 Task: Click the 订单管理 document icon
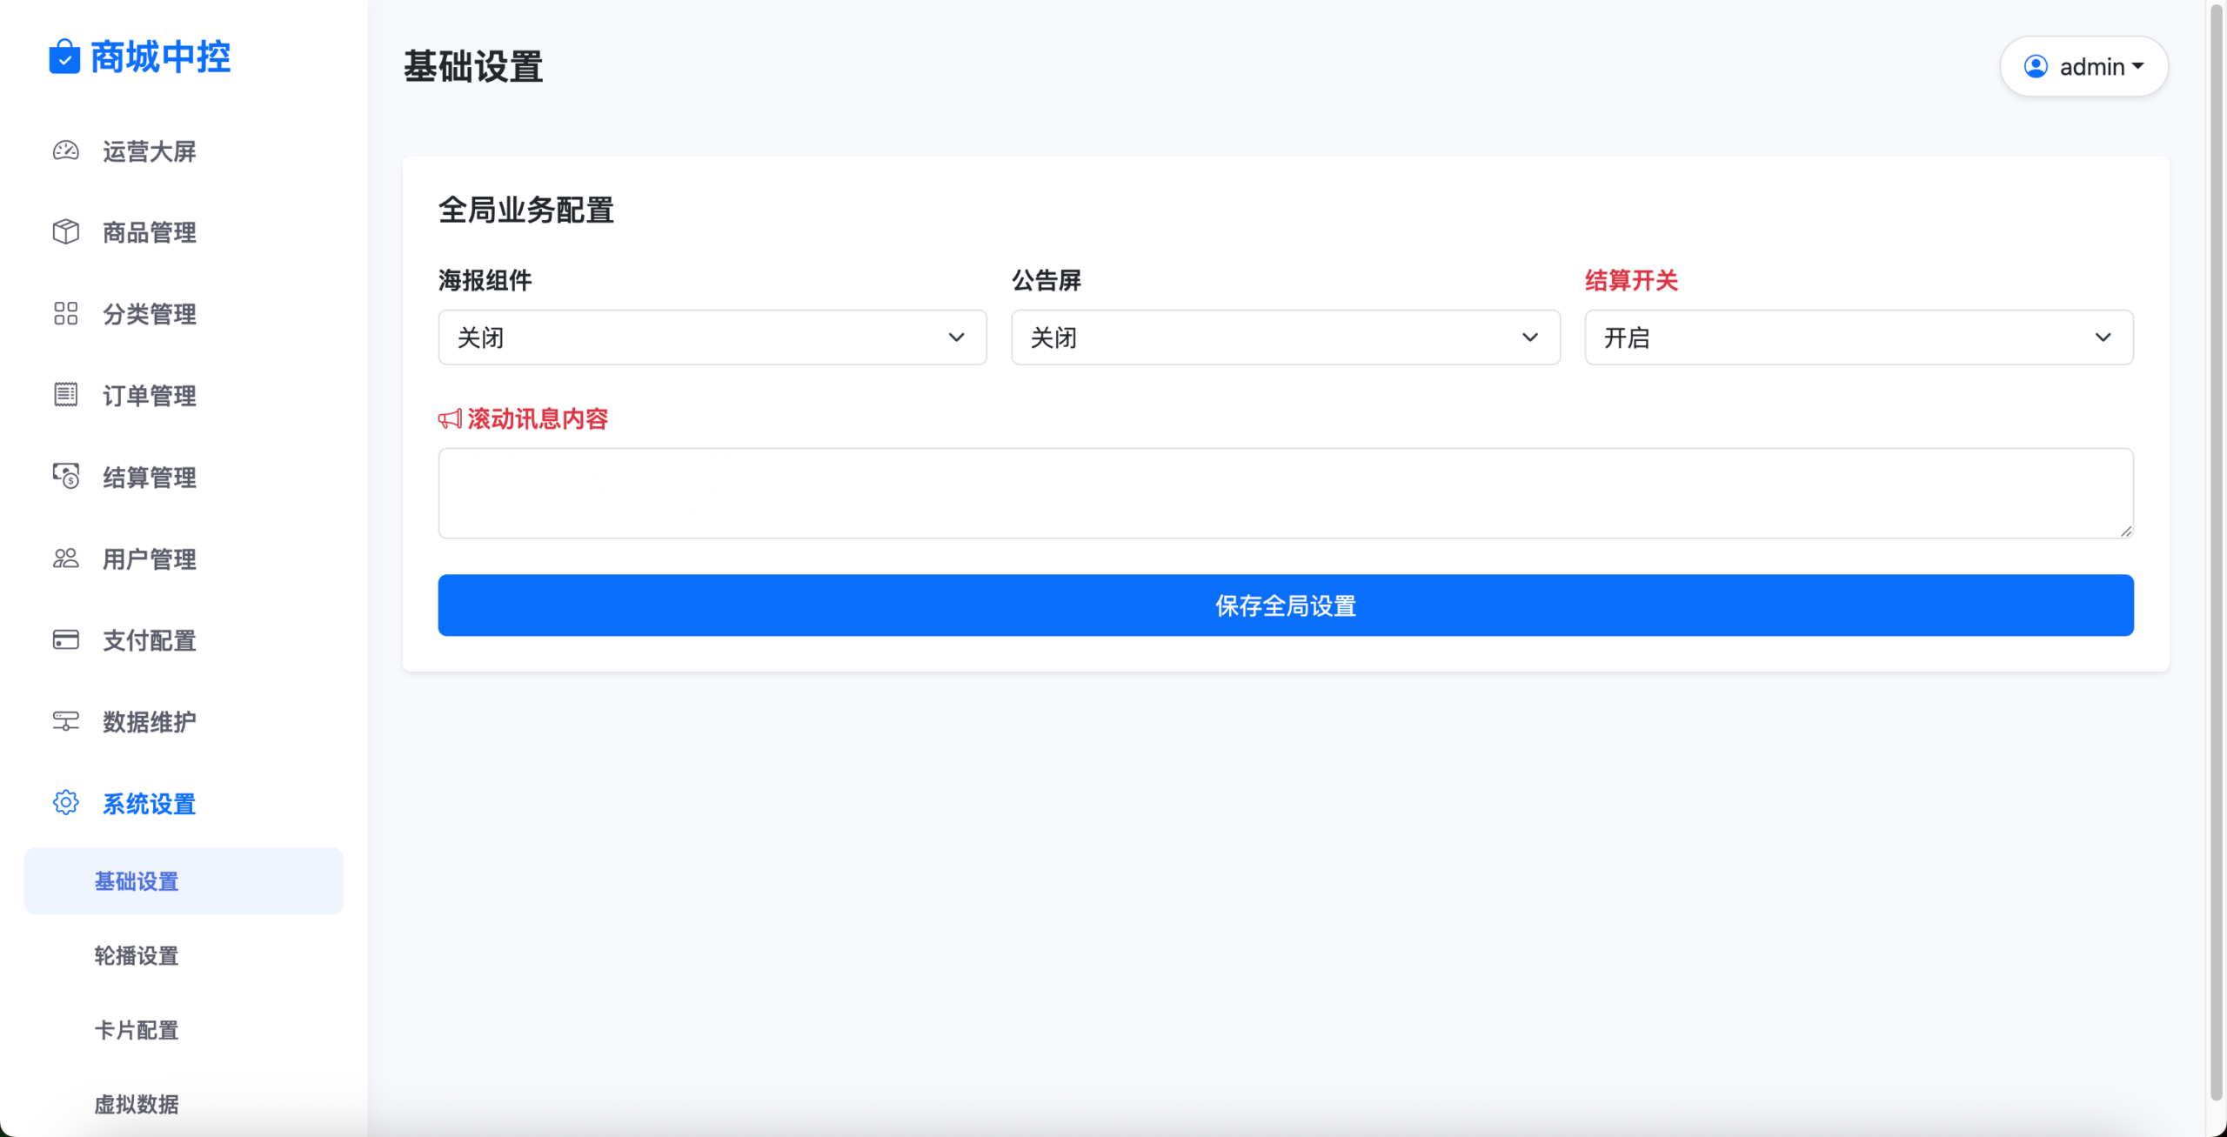[65, 395]
